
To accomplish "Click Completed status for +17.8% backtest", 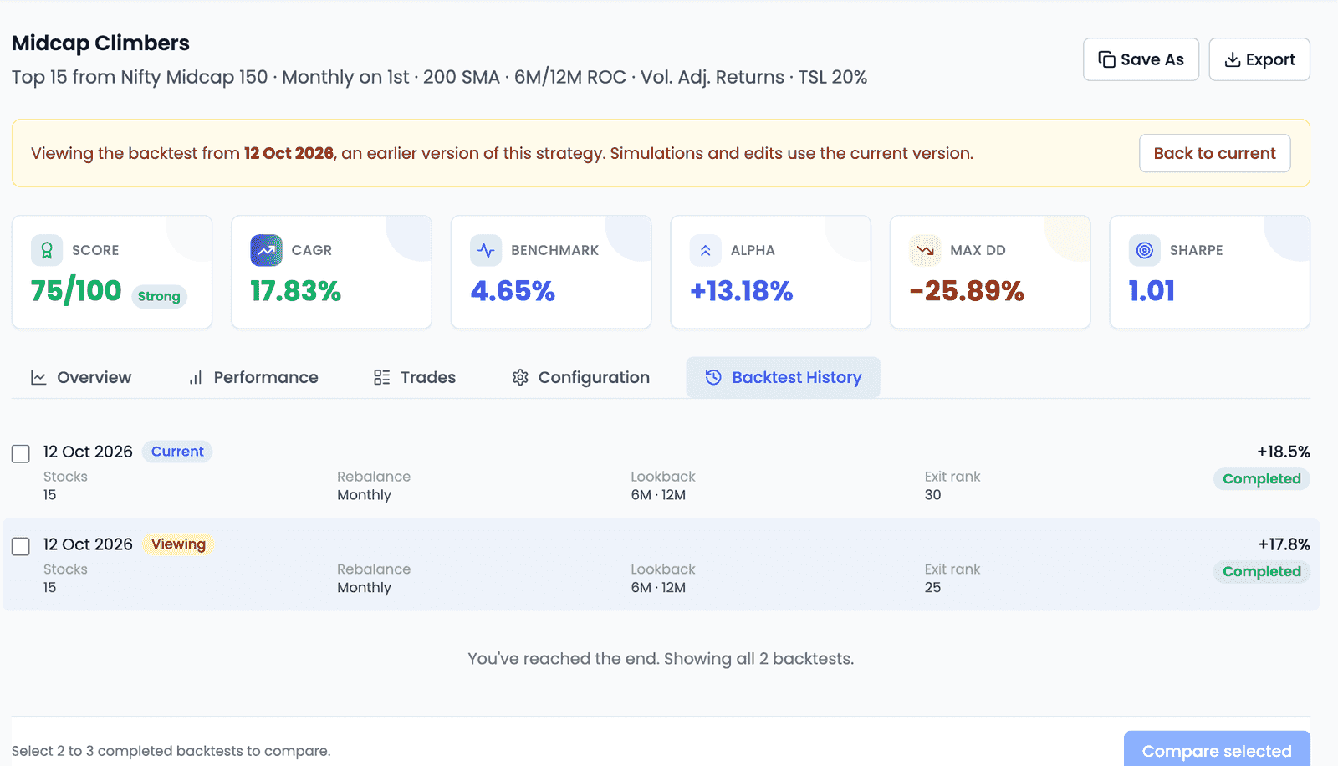I will [x=1261, y=572].
